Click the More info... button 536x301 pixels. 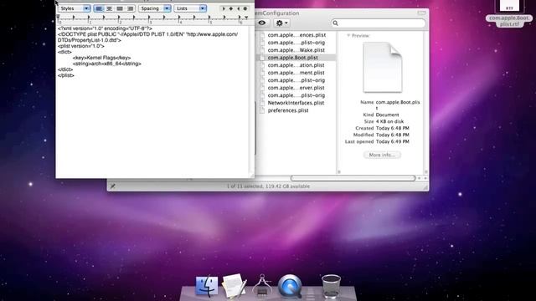[382, 155]
